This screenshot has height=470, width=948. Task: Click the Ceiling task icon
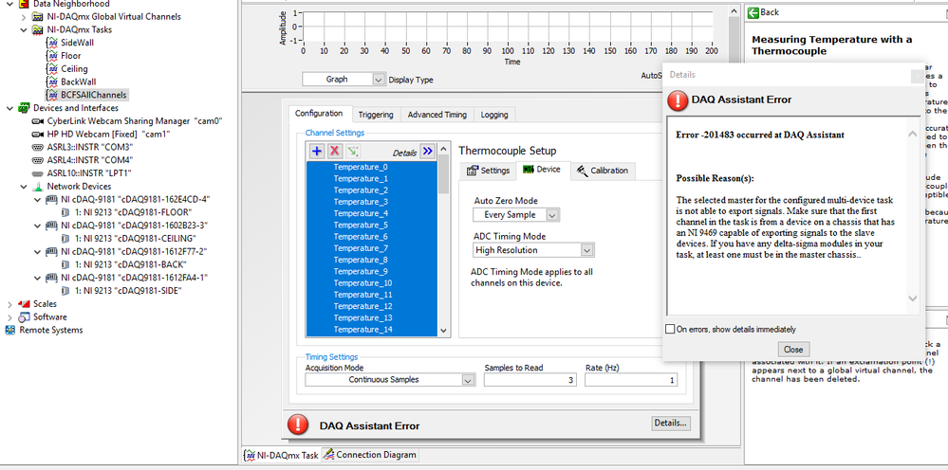52,69
